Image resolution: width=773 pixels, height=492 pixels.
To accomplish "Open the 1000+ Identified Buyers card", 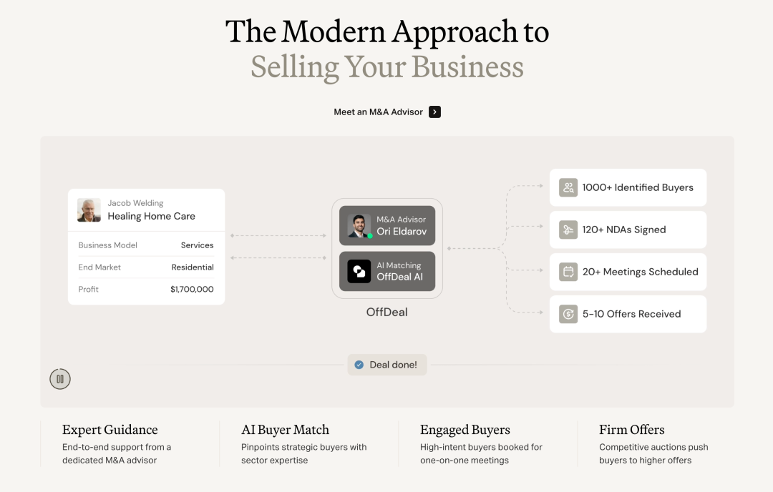I will tap(628, 187).
